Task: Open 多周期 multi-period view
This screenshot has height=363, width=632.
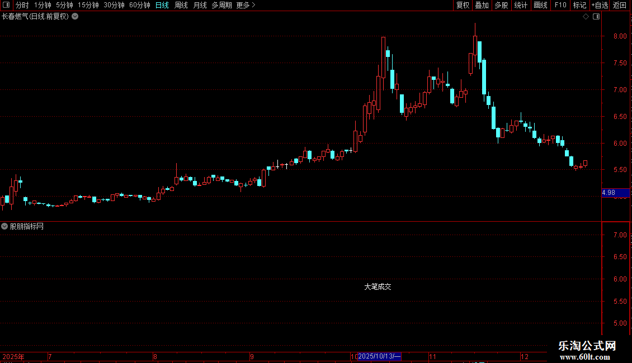Action: (221, 5)
